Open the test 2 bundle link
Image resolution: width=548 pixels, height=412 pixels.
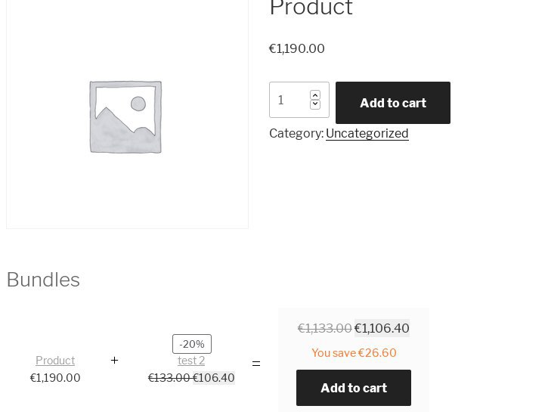point(191,361)
